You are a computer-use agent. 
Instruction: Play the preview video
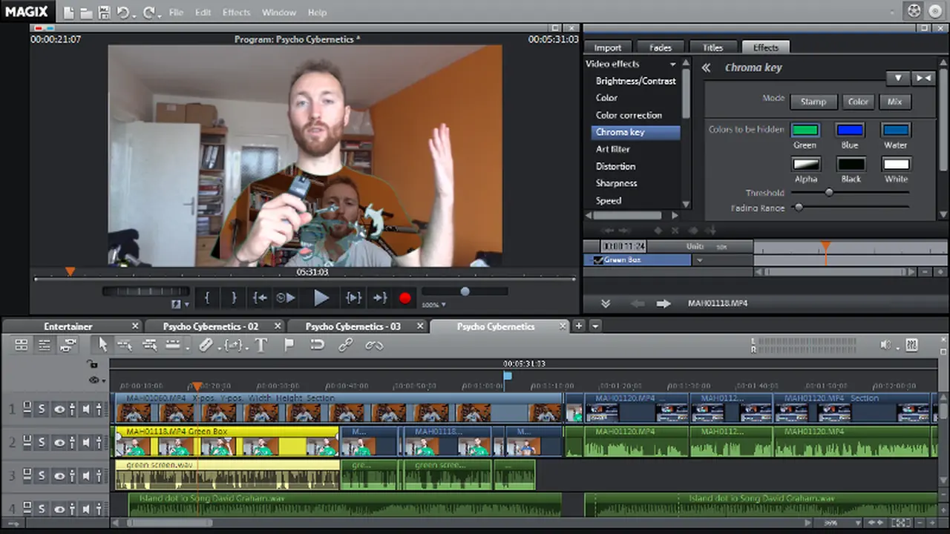pos(321,297)
